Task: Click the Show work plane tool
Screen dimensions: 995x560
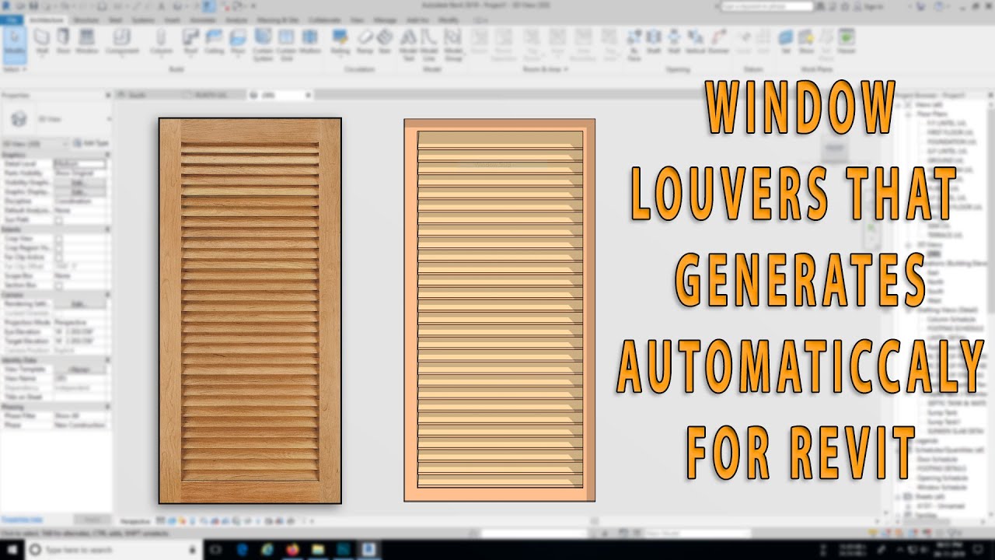Action: (806, 41)
